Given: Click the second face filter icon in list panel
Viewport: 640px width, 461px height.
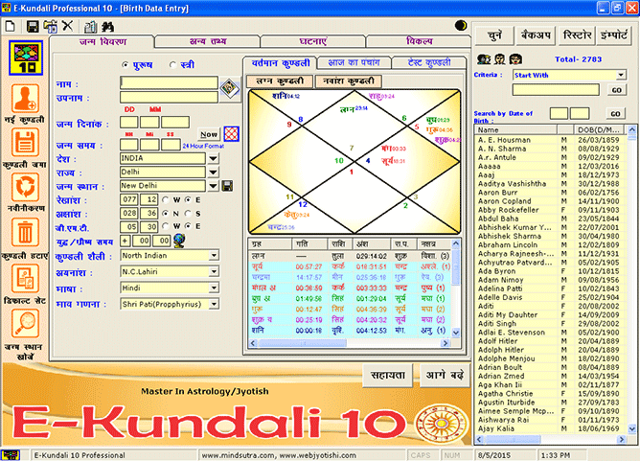Looking at the screenshot, I should 500,59.
